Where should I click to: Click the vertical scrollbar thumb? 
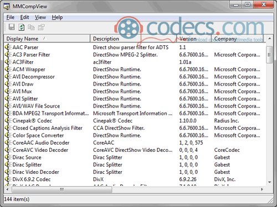pos(270,55)
